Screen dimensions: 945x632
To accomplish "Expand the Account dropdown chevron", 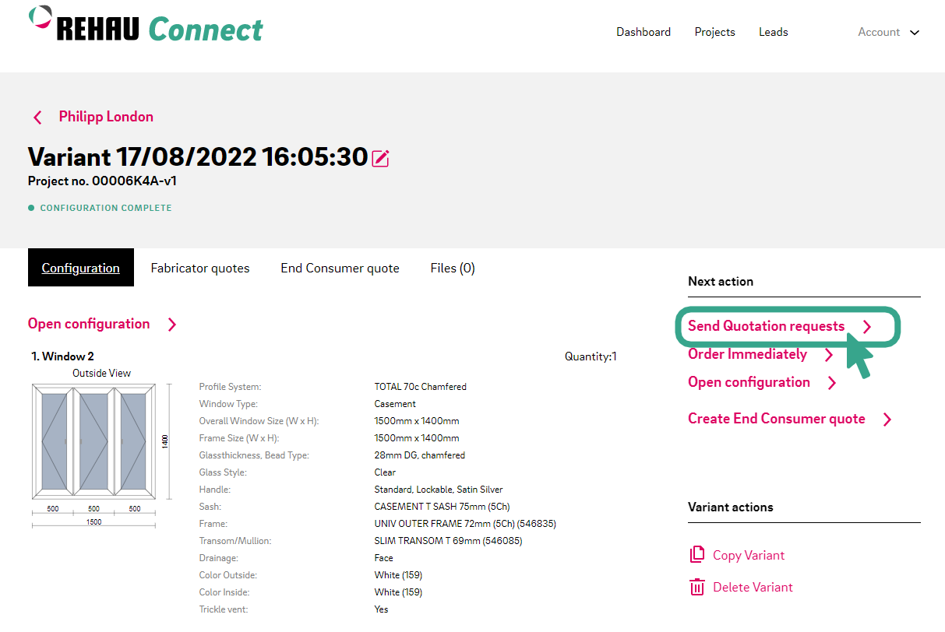I will [x=915, y=33].
